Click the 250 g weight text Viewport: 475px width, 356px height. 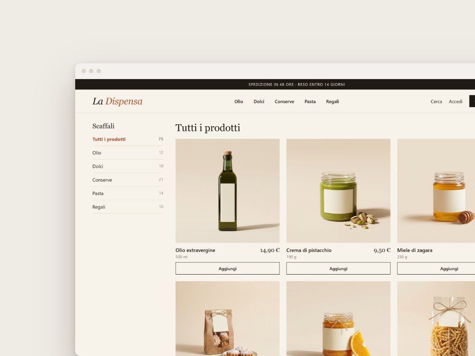pos(402,257)
